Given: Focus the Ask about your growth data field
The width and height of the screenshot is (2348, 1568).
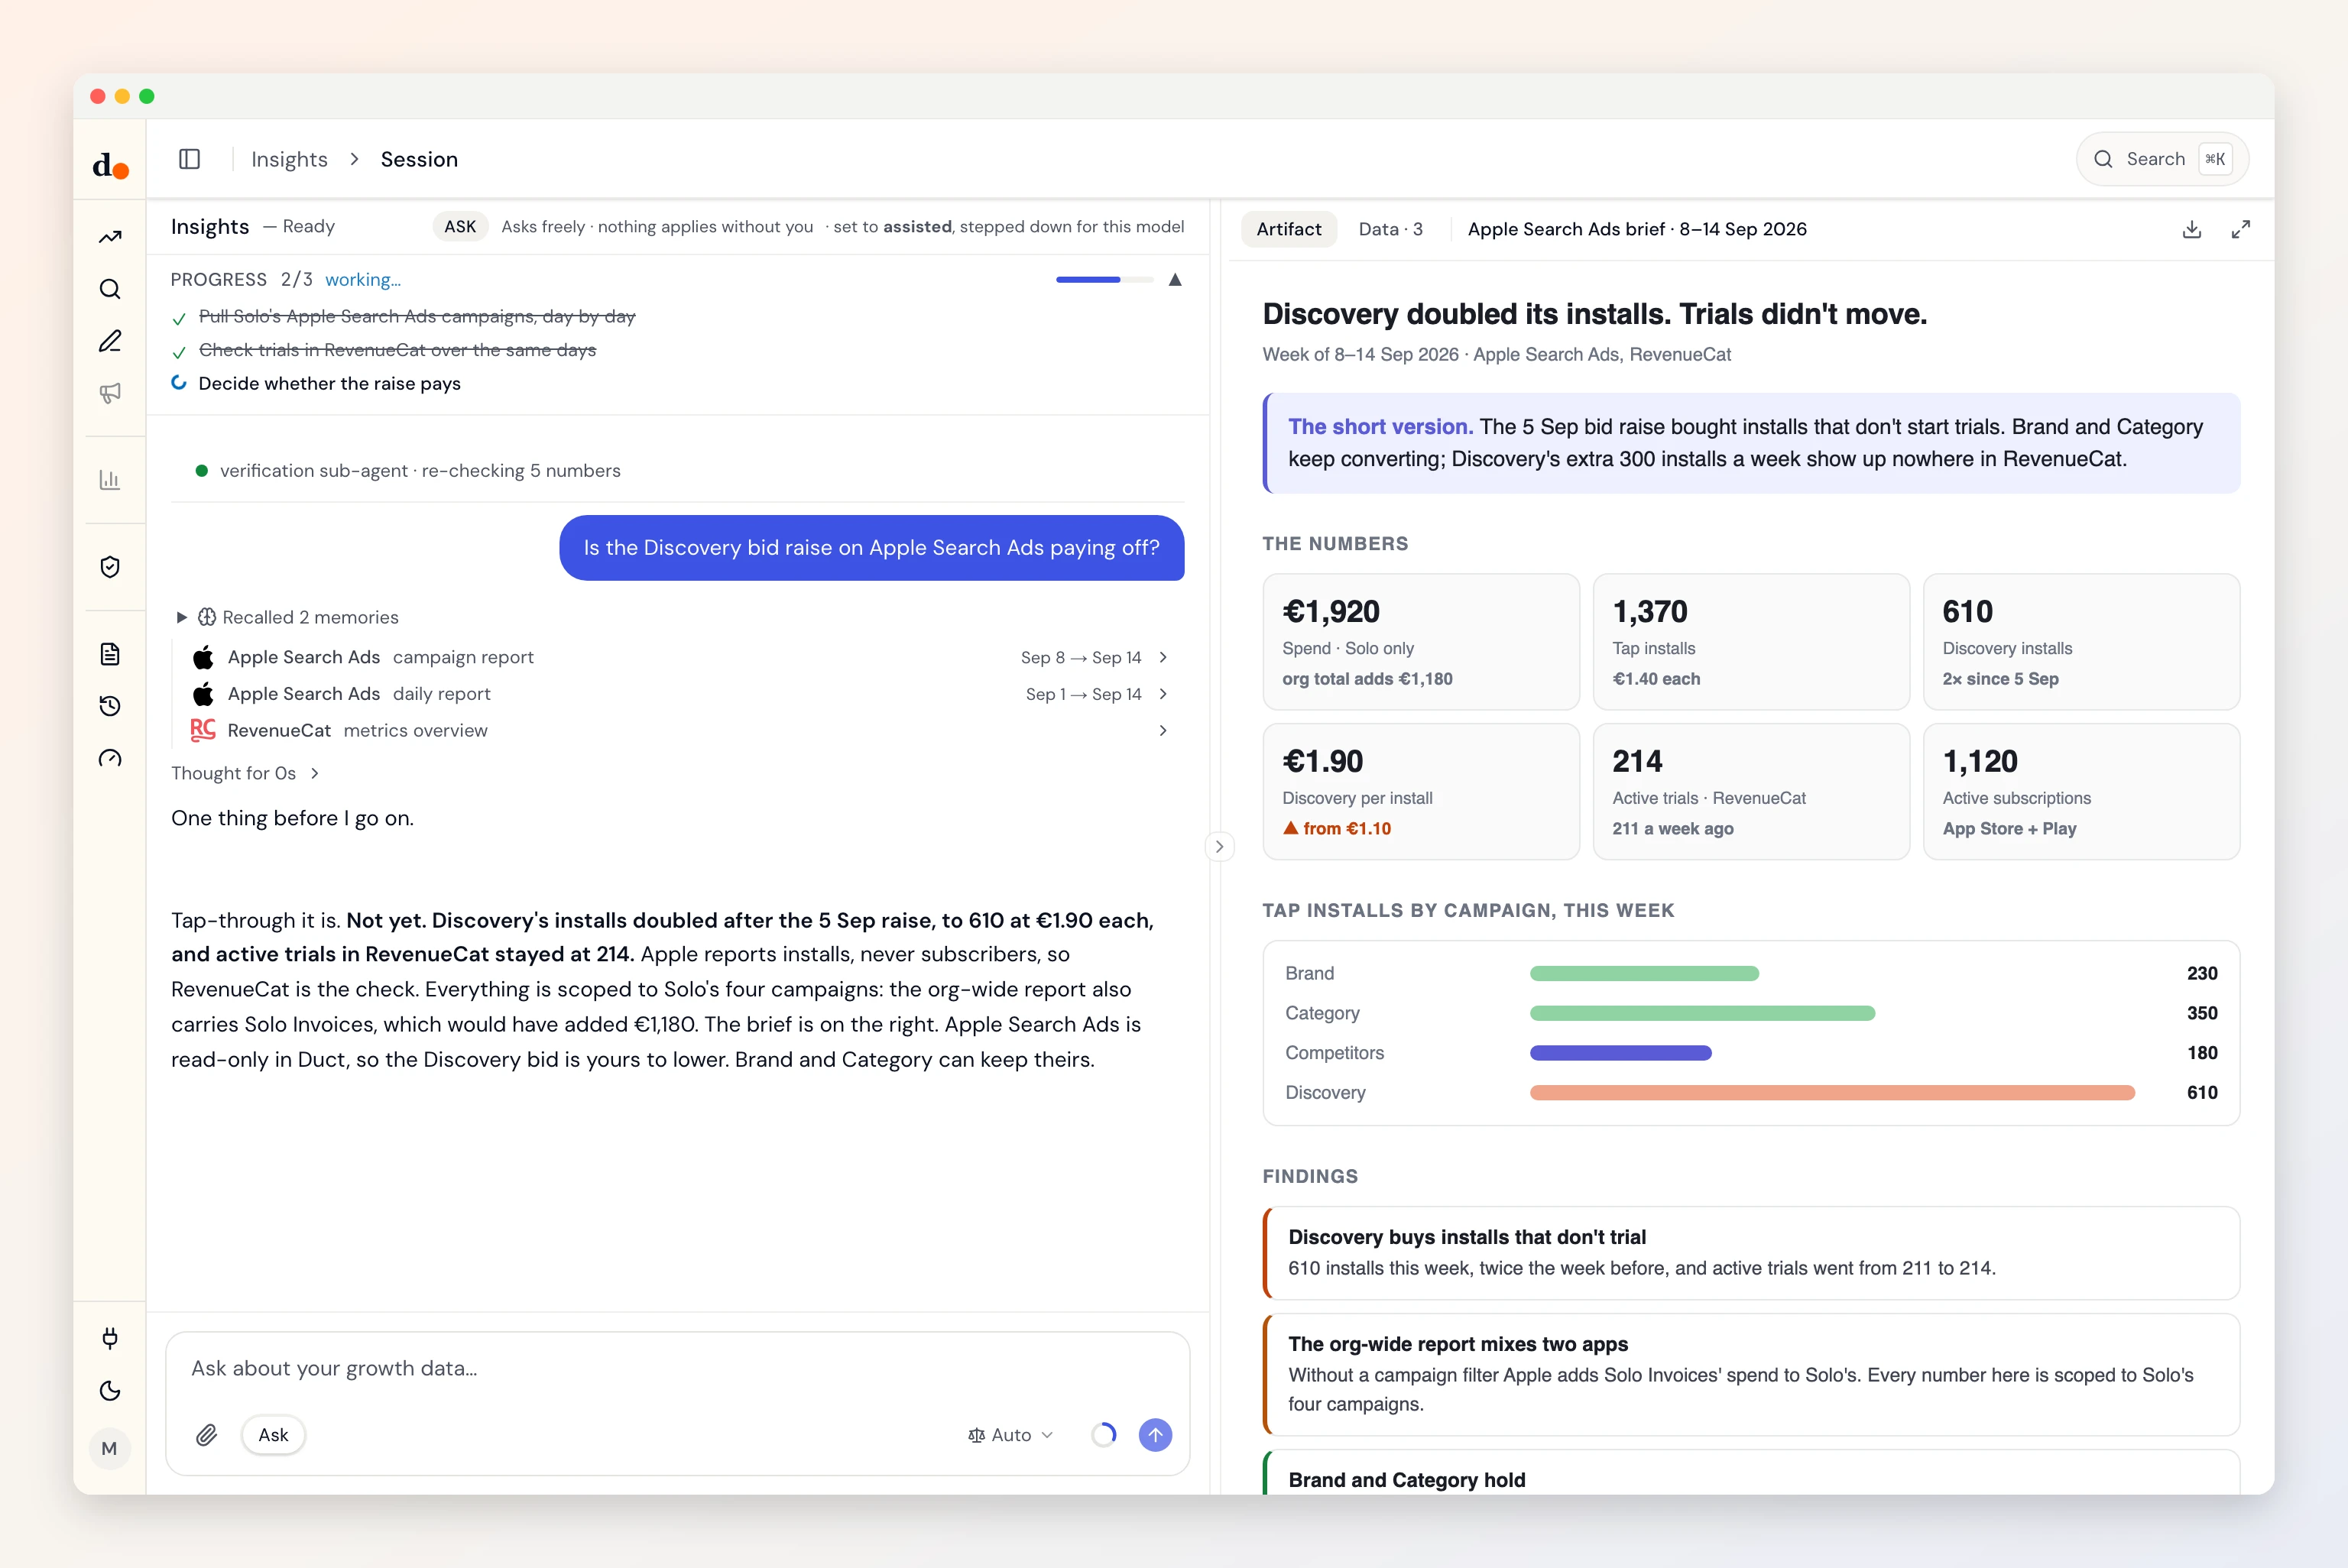Looking at the screenshot, I should (677, 1368).
